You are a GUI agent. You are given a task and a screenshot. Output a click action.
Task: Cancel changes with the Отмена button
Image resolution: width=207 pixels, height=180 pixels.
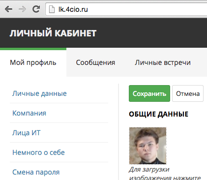(x=188, y=93)
